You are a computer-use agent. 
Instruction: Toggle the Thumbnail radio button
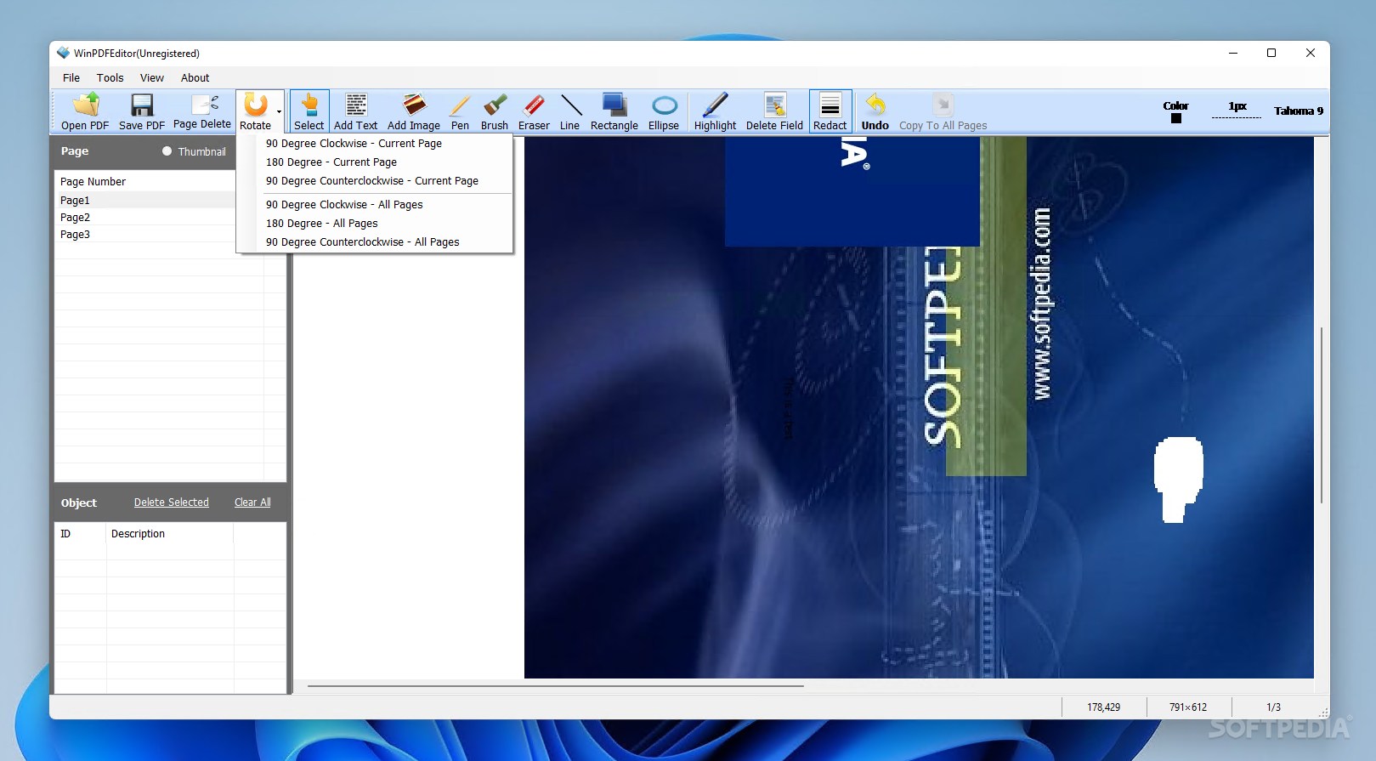click(167, 151)
